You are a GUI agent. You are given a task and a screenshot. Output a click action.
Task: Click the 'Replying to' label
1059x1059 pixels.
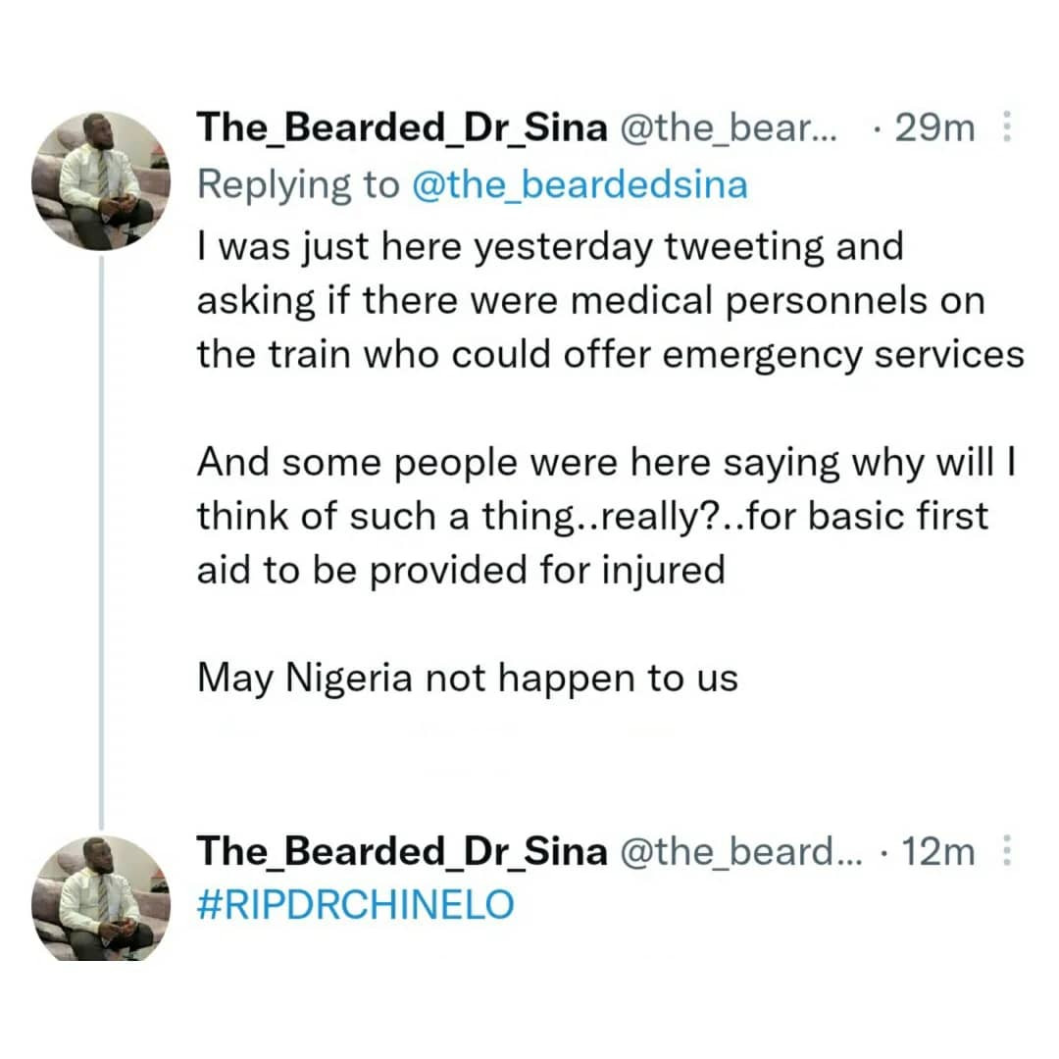[294, 184]
